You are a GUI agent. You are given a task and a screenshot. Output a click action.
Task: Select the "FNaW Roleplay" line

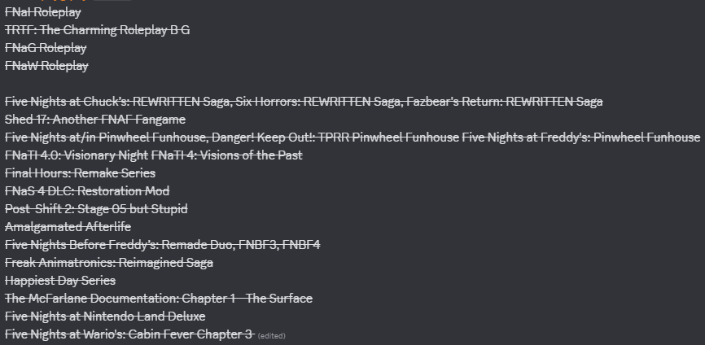(x=46, y=66)
